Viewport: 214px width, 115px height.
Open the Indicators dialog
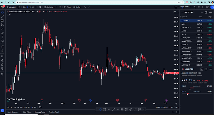pos(49,7)
